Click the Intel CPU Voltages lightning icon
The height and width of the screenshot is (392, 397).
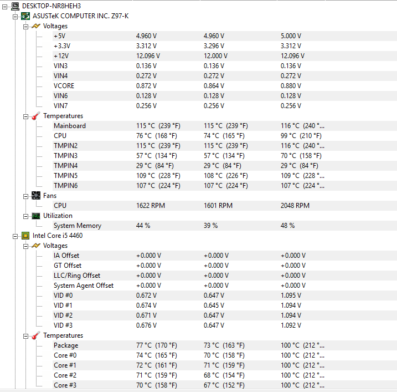pos(36,246)
